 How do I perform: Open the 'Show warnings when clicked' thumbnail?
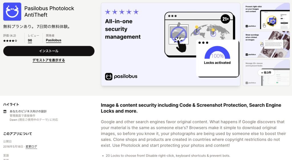[266, 44]
